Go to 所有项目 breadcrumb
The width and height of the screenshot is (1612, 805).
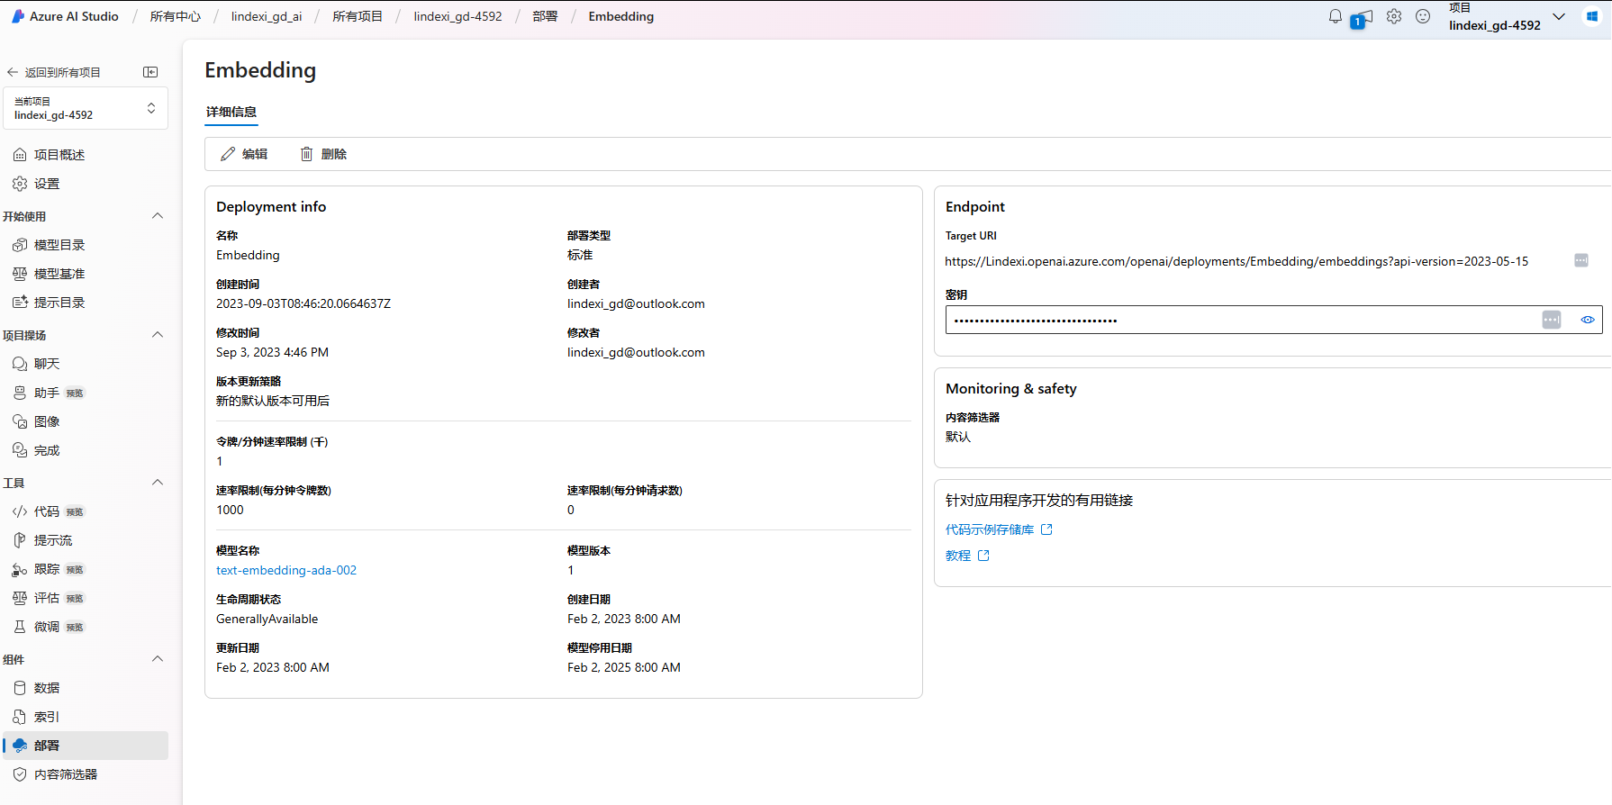[358, 16]
